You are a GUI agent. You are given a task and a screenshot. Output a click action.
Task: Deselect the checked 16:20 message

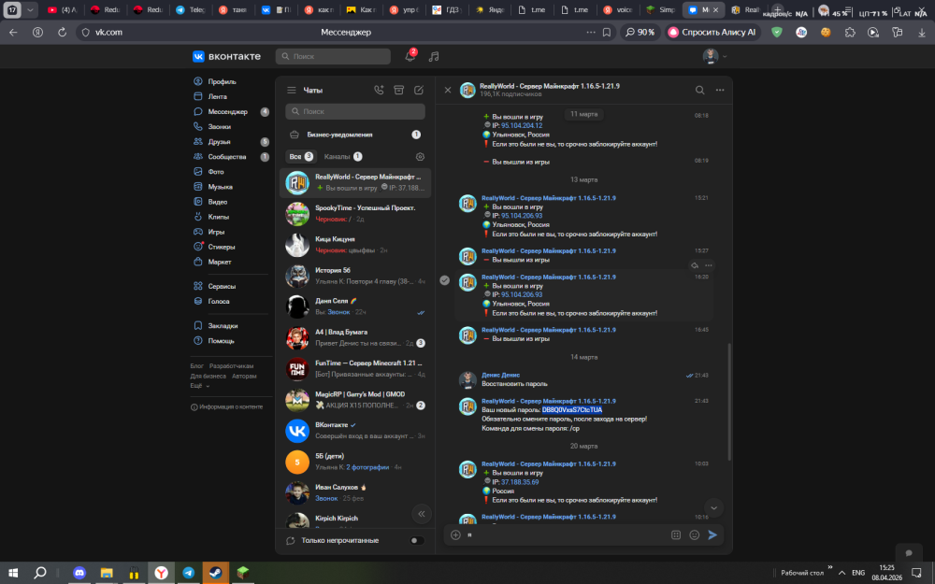pos(445,280)
